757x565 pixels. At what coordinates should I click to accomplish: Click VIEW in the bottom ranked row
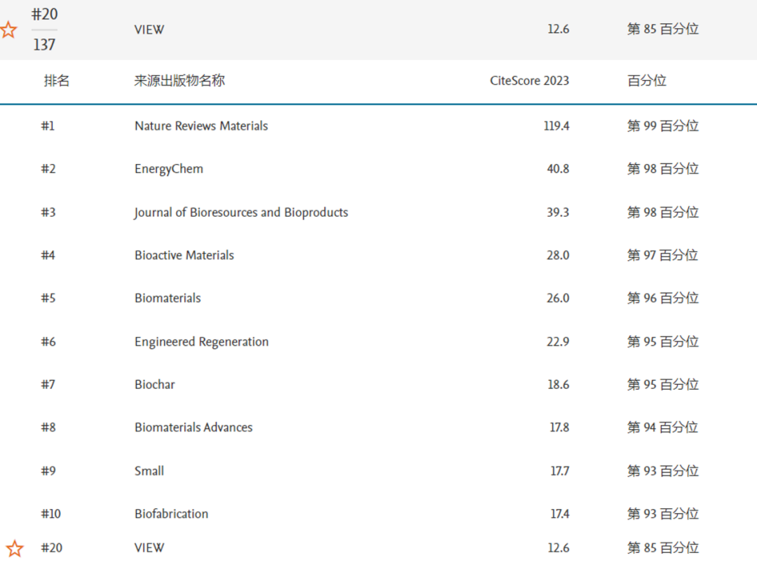[x=149, y=548]
